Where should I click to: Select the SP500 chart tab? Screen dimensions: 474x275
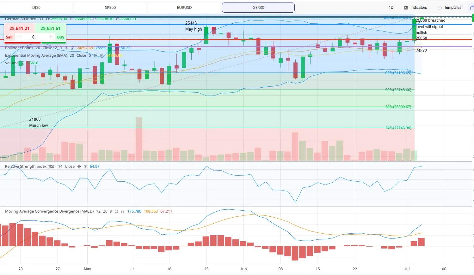point(110,8)
